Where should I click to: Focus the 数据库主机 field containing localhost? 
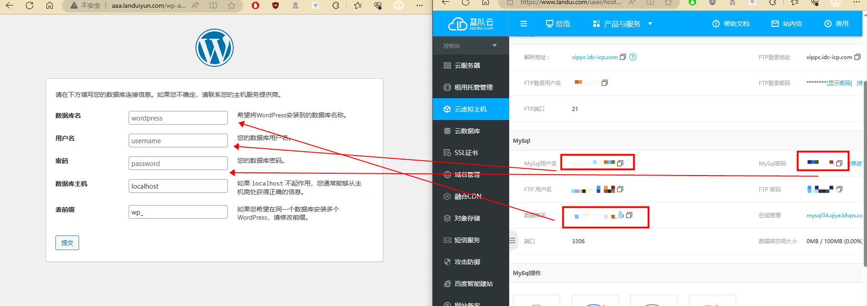tap(178, 186)
